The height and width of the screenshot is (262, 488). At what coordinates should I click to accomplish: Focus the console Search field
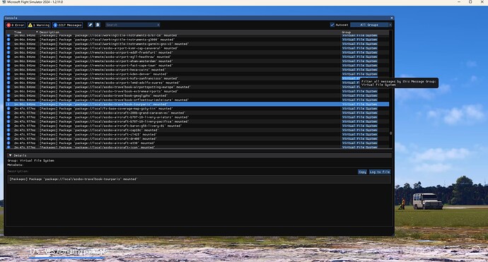[131, 25]
